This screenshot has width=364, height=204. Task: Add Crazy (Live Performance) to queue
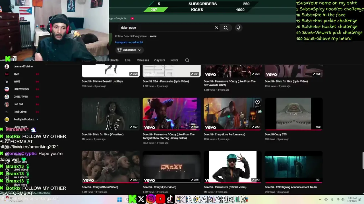coord(257,108)
